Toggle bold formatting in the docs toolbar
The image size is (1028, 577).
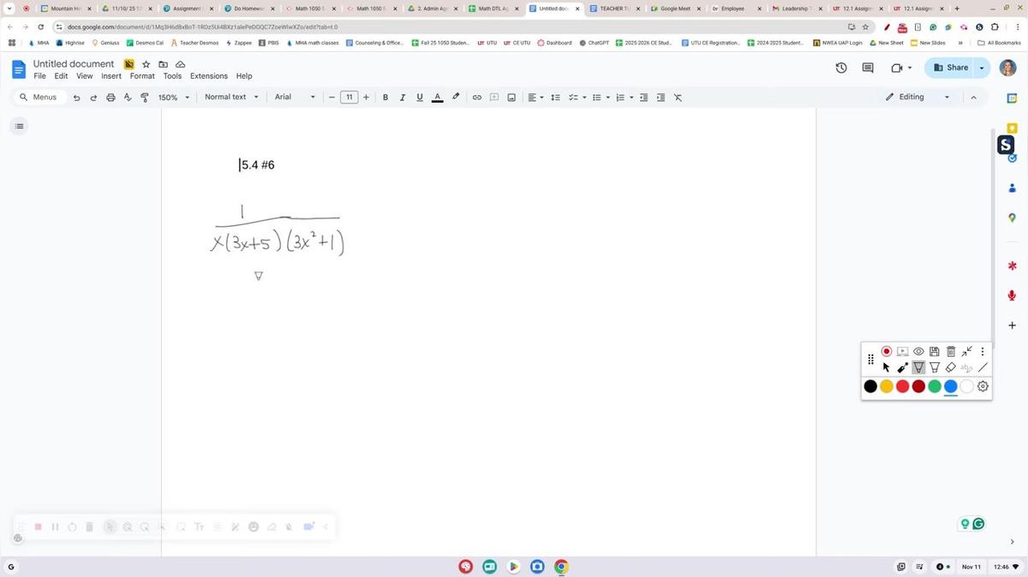[385, 97]
